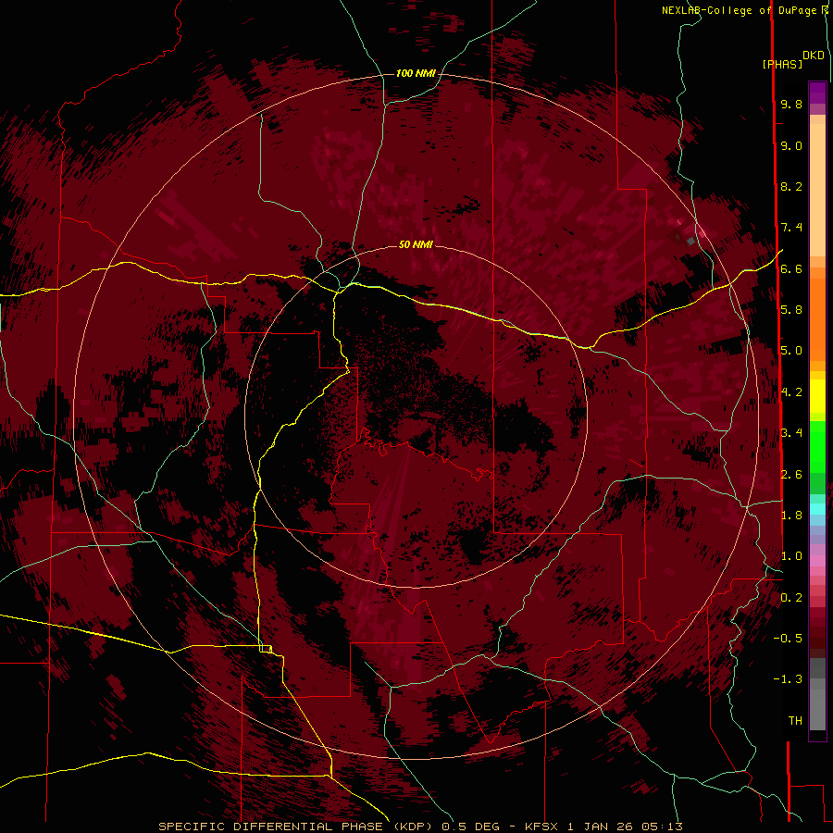Select the 1.8 legend value
The width and height of the screenshot is (833, 833).
[x=791, y=516]
